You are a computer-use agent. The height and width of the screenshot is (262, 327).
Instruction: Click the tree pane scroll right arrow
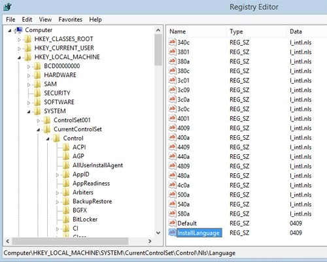(150, 241)
